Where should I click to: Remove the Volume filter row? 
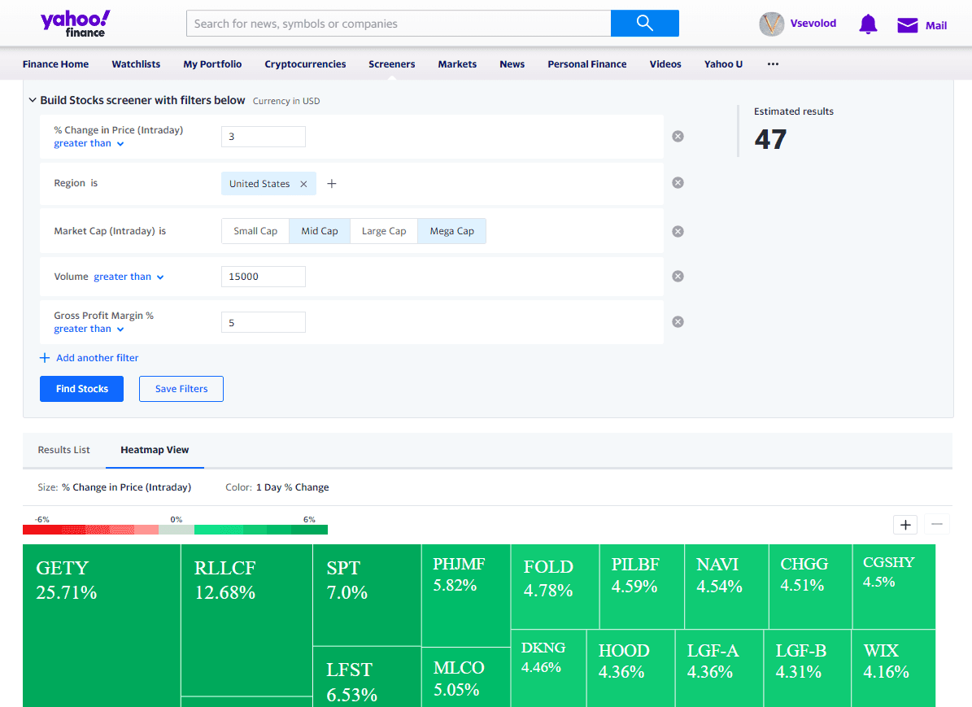tap(678, 276)
